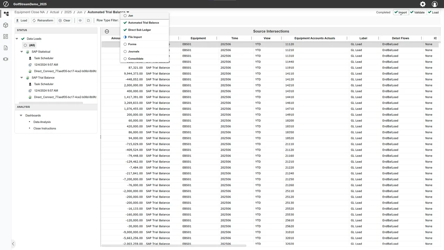Image resolution: width=444 pixels, height=250 pixels.
Task: Sort by the Equipment Accounts Actuals header
Action: [315, 38]
